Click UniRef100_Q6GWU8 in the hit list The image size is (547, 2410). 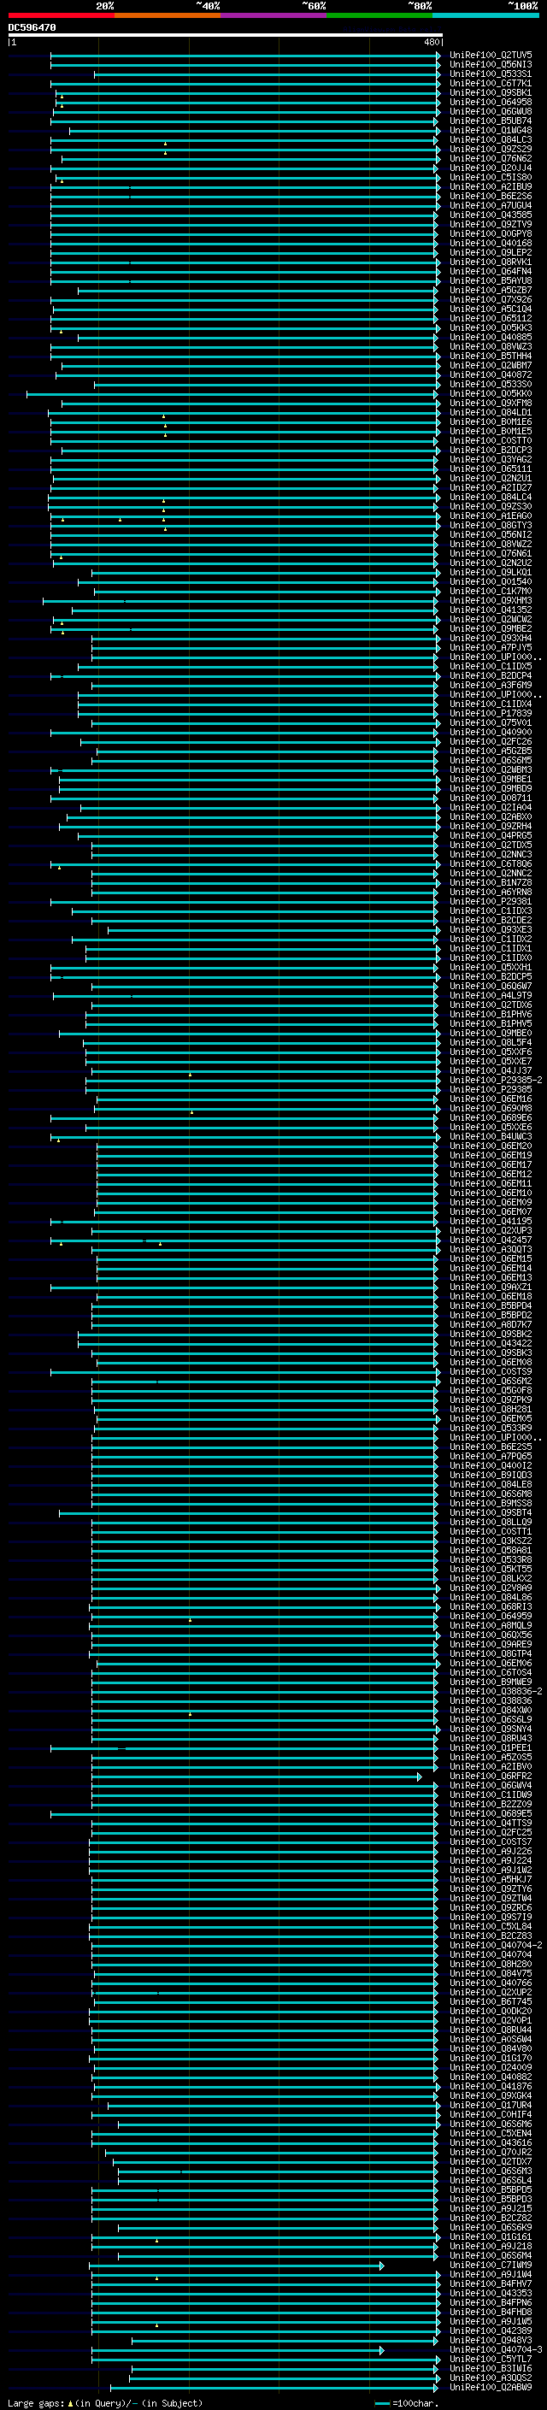(x=490, y=111)
